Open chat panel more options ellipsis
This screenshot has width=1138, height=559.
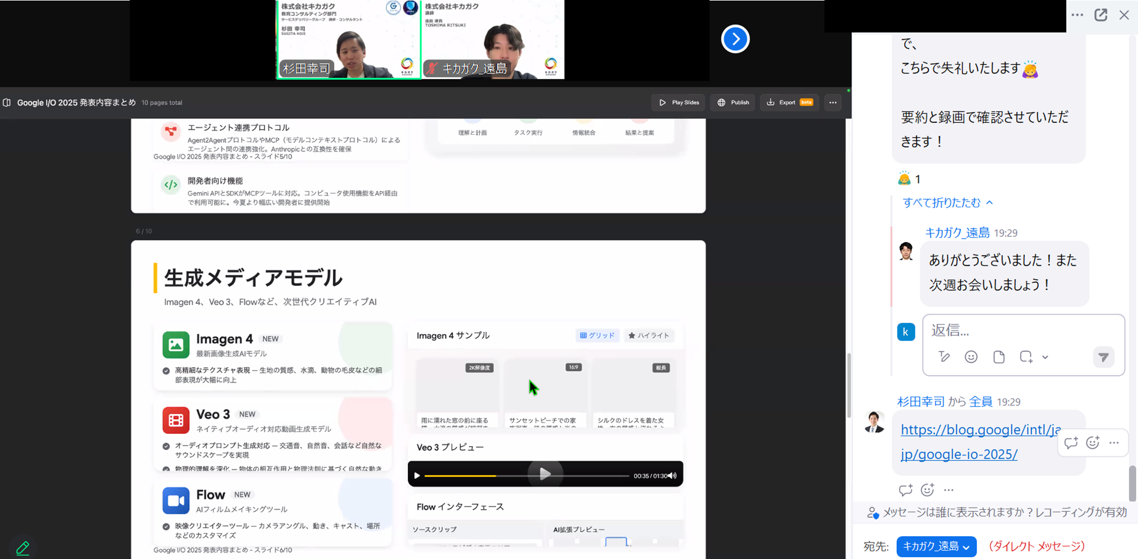click(x=1077, y=15)
